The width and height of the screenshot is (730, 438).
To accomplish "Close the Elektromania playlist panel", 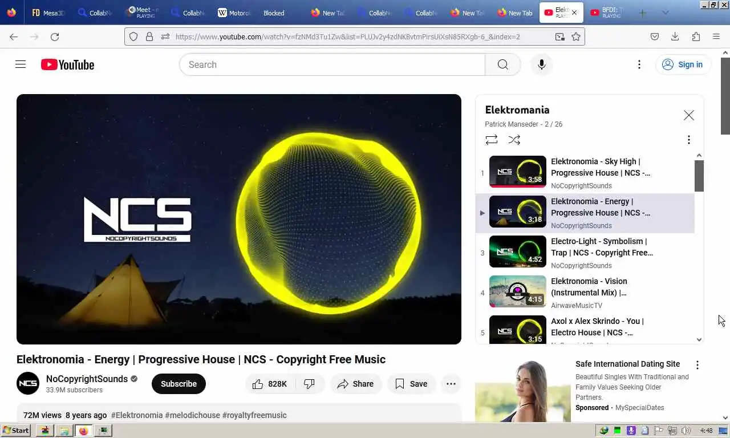I will pos(689,115).
